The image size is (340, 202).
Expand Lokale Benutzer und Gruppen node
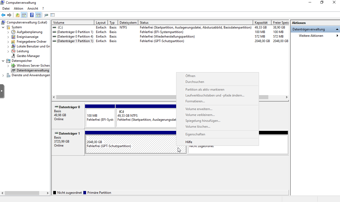point(8,46)
